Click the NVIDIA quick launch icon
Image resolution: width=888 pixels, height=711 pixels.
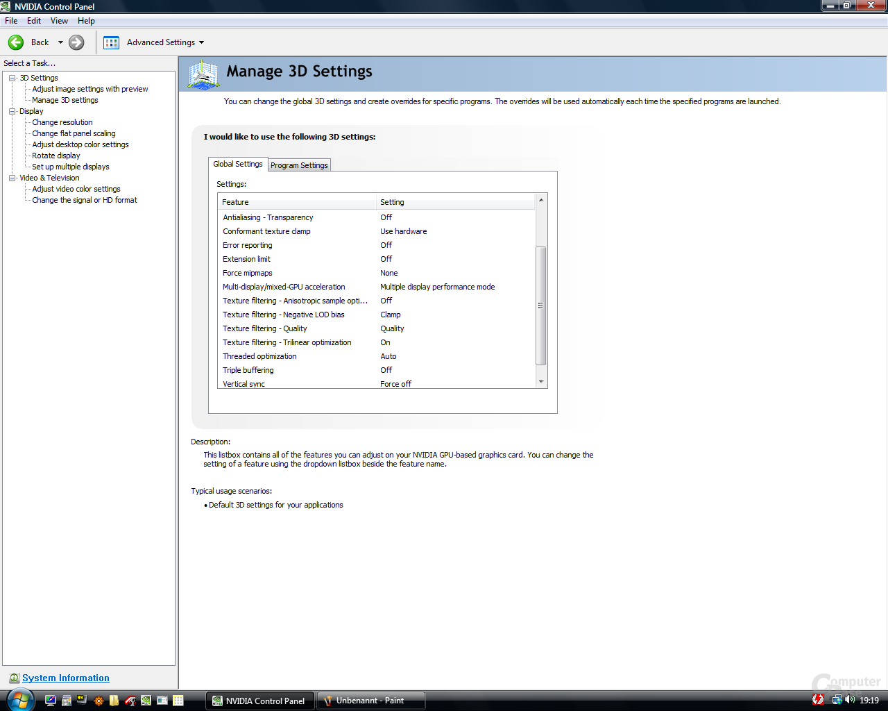pyautogui.click(x=146, y=701)
